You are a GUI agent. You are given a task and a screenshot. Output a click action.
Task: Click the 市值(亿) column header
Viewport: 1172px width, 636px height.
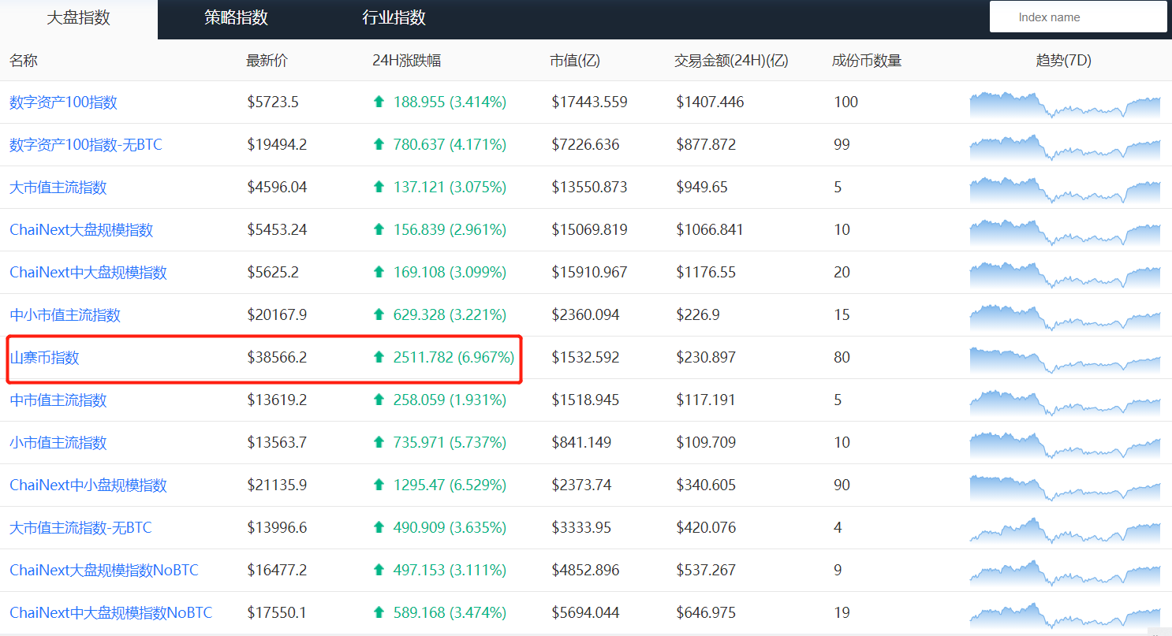[x=575, y=61]
